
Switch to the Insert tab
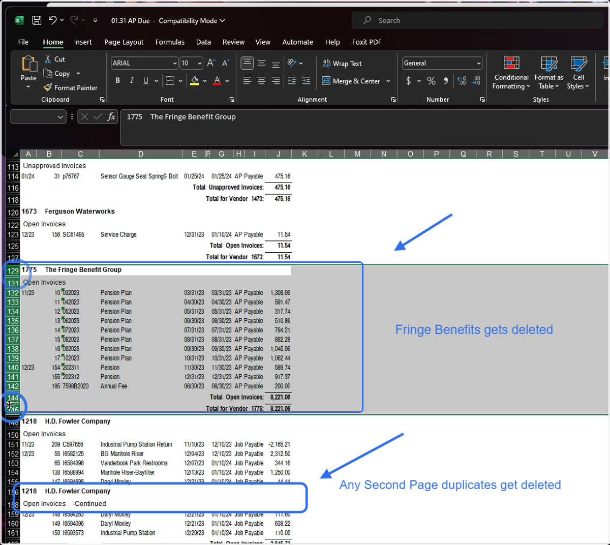83,42
